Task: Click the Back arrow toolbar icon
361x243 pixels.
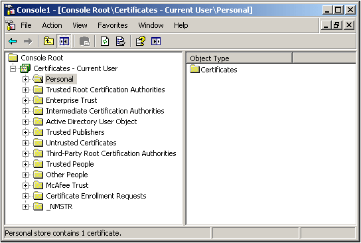Action: 13,41
